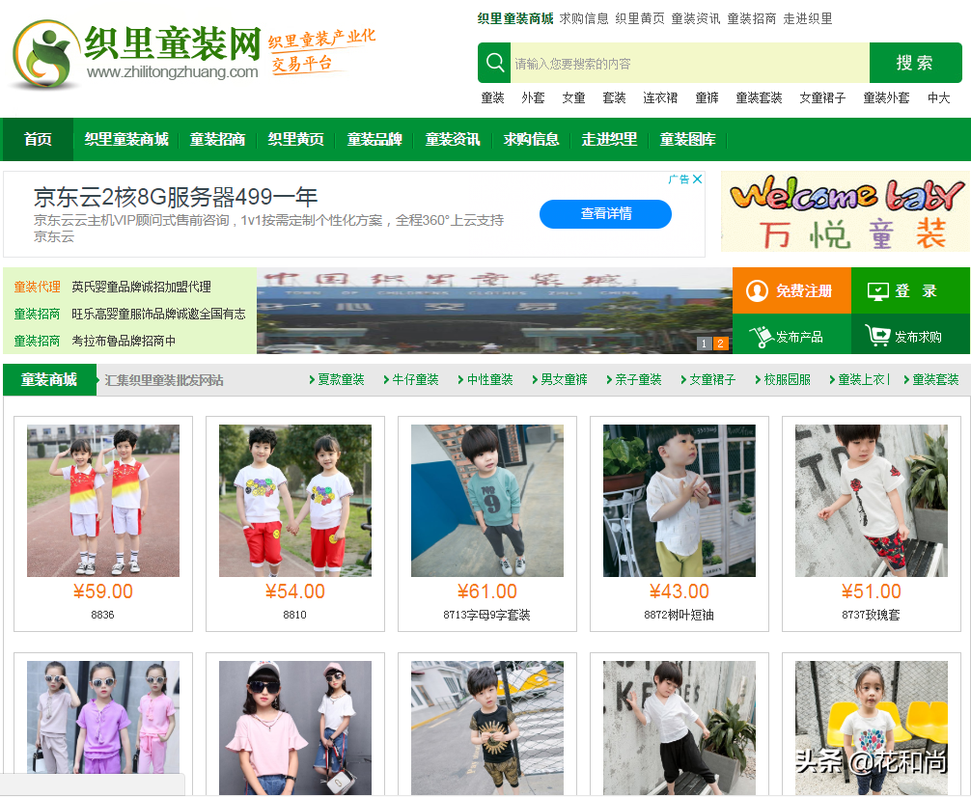Close the 京东云 ad using X icon
971x797 pixels.
coord(698,179)
